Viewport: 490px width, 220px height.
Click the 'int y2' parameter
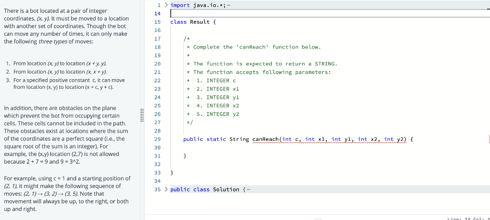[395, 139]
